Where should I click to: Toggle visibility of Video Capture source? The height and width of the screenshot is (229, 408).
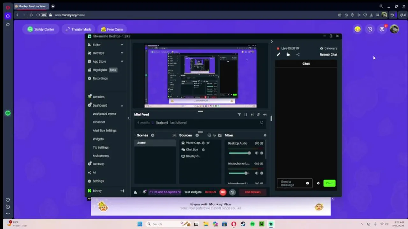208,143
